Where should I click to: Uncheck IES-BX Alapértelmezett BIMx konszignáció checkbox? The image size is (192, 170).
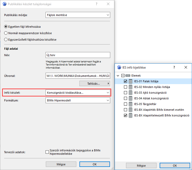point(125,115)
